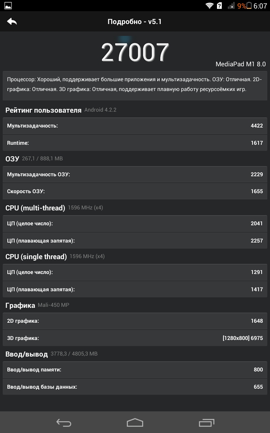Open the picture notification icon in status bar
This screenshot has height=433, width=270.
click(8, 6)
